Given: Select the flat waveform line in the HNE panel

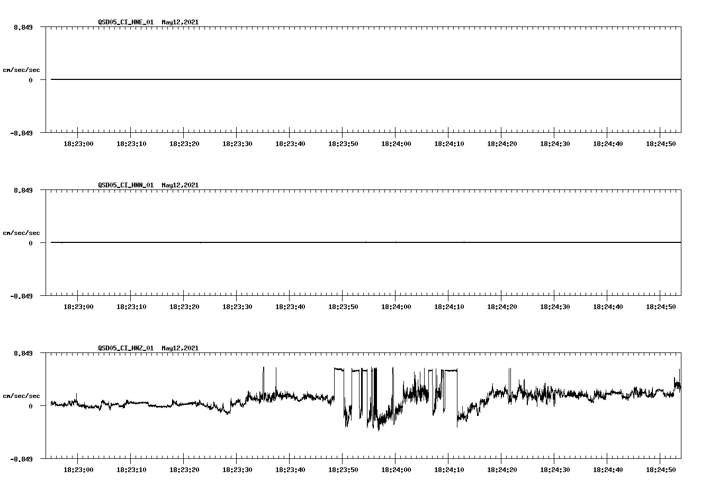Looking at the screenshot, I should 318,79.
